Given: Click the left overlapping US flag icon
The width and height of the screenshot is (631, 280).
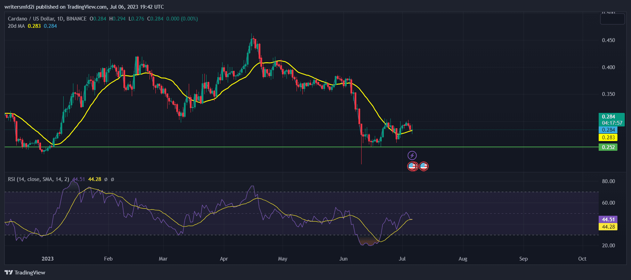Looking at the screenshot, I should tap(412, 166).
